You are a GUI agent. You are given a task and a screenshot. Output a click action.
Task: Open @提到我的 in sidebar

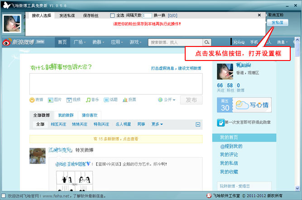[x=231, y=146]
